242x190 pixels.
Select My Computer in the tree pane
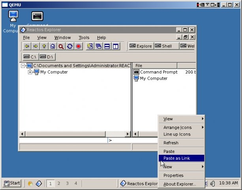click(54, 72)
